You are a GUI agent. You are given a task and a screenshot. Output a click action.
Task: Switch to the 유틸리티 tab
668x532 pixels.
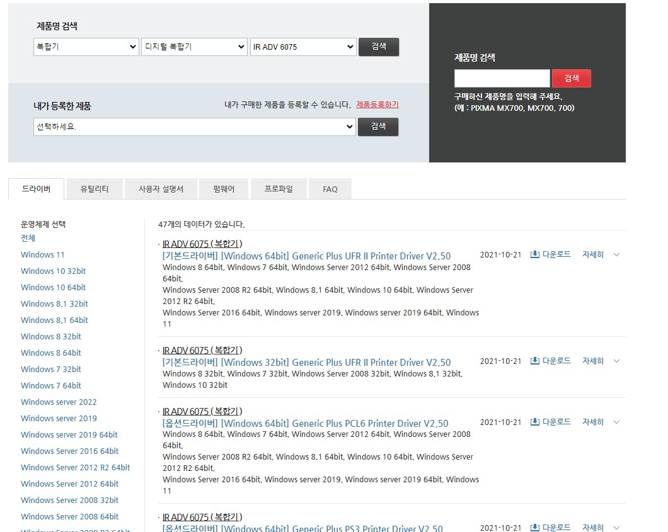click(95, 189)
